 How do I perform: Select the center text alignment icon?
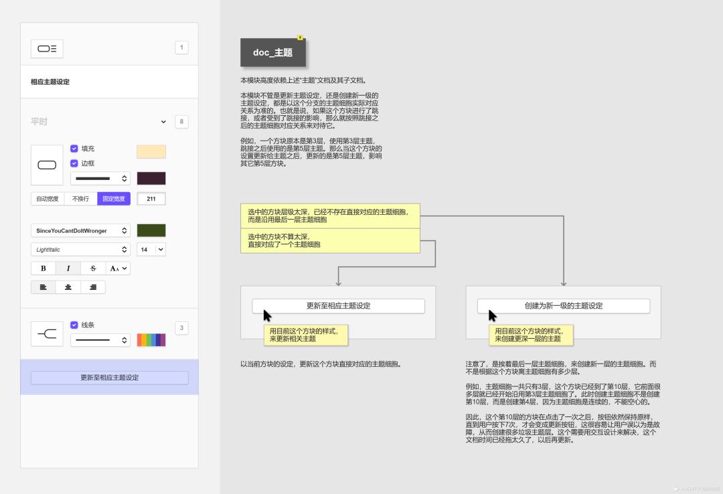(x=68, y=286)
